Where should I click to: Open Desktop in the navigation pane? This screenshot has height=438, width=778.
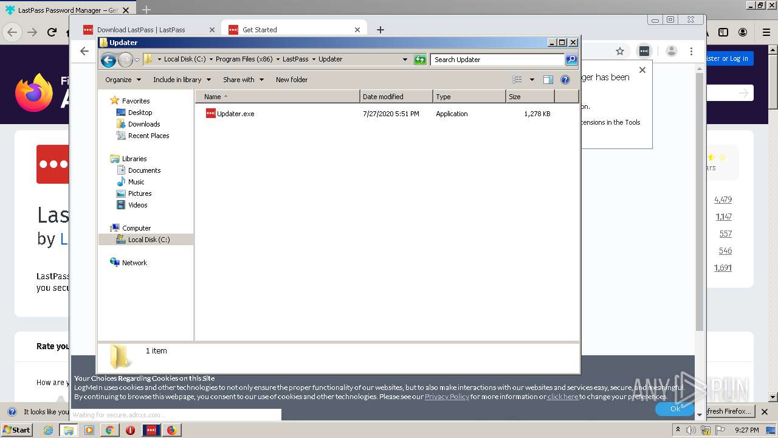pos(140,113)
